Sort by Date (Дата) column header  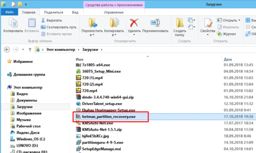pyautogui.click(x=228, y=59)
